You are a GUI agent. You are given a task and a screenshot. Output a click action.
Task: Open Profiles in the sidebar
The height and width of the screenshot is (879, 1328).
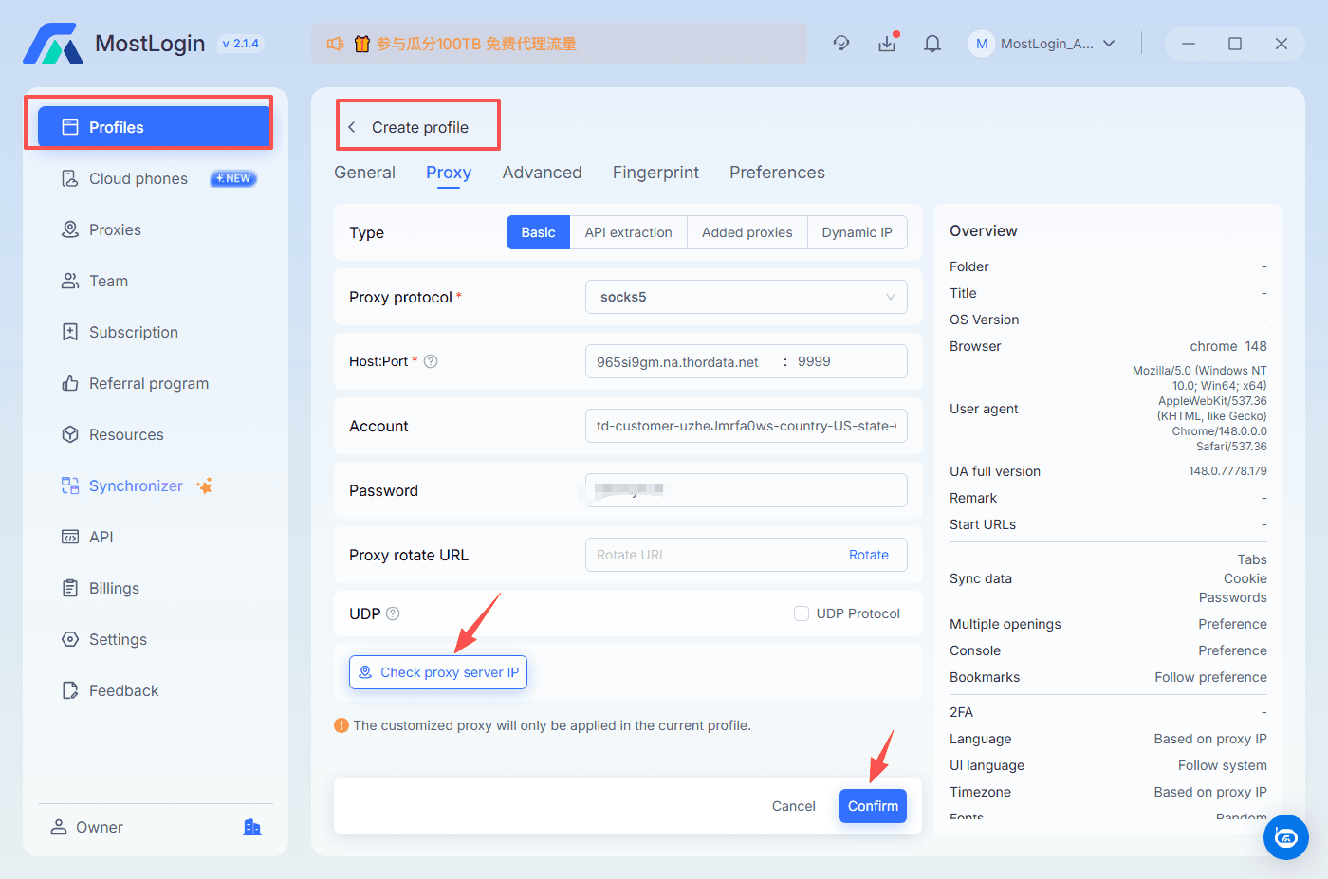click(155, 127)
